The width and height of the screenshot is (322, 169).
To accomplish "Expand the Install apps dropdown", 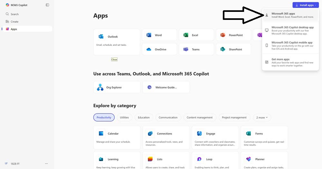I will [x=304, y=5].
